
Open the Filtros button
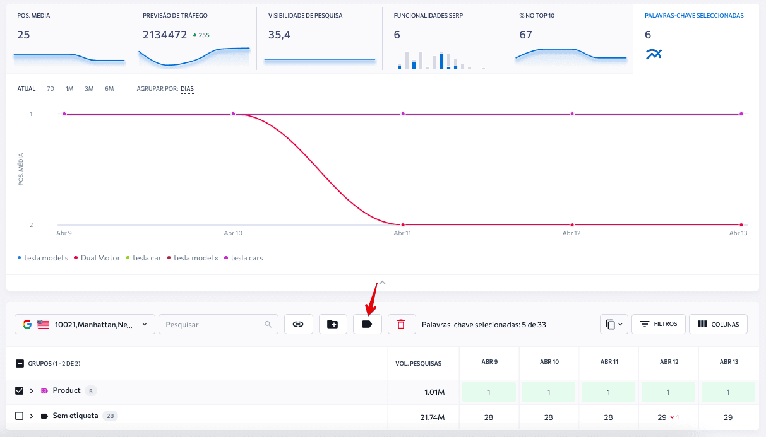tap(659, 324)
